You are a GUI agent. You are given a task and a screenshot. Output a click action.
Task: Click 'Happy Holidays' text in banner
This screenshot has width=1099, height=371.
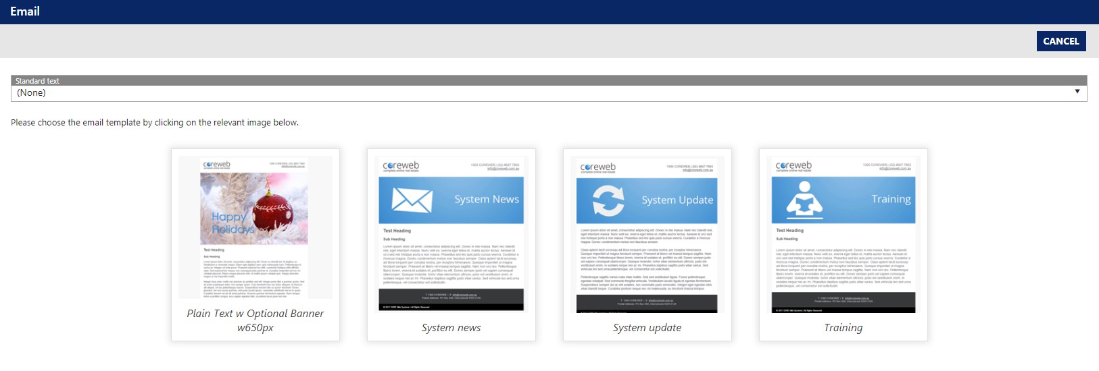pos(231,223)
